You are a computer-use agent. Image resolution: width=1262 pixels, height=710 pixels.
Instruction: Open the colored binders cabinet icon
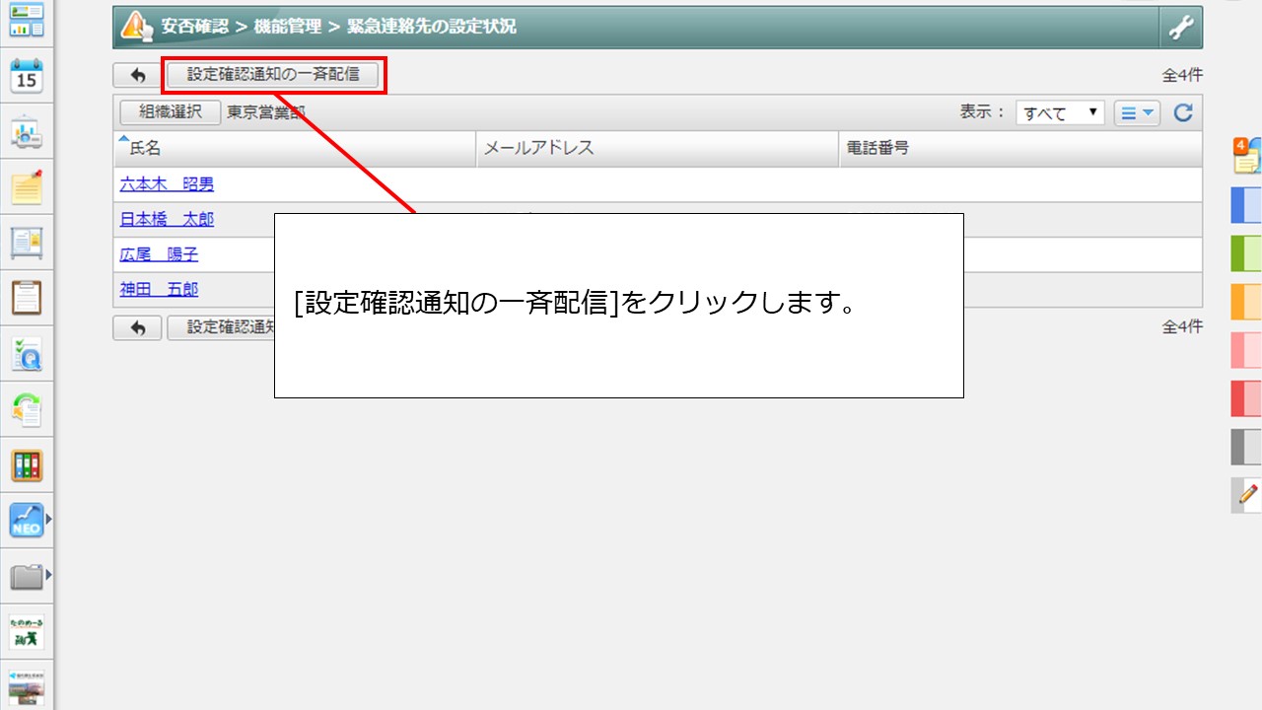[x=27, y=464]
